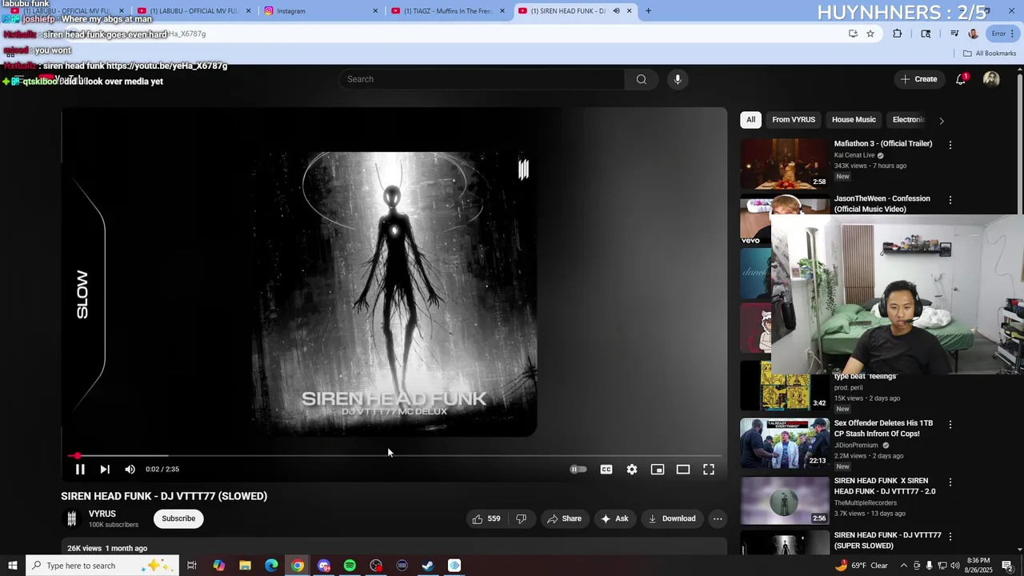Open the VYRUS channel name link
Image resolution: width=1024 pixels, height=576 pixels.
(x=102, y=514)
